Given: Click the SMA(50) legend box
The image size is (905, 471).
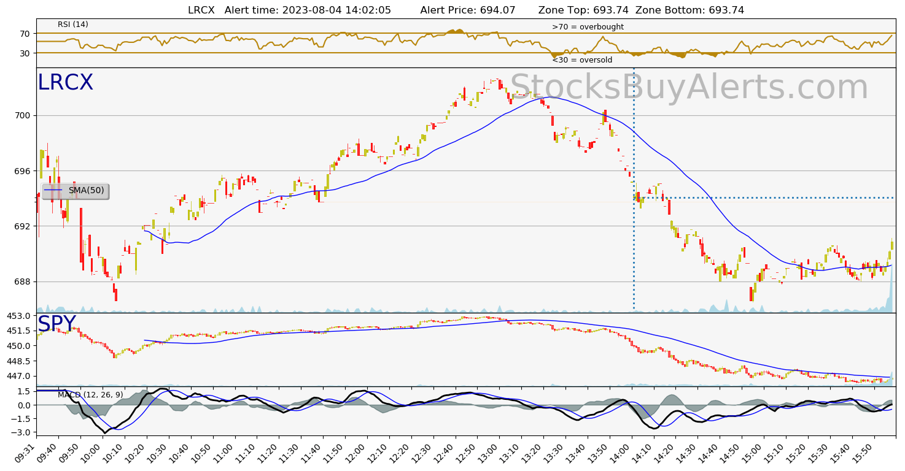Looking at the screenshot, I should click(x=76, y=191).
